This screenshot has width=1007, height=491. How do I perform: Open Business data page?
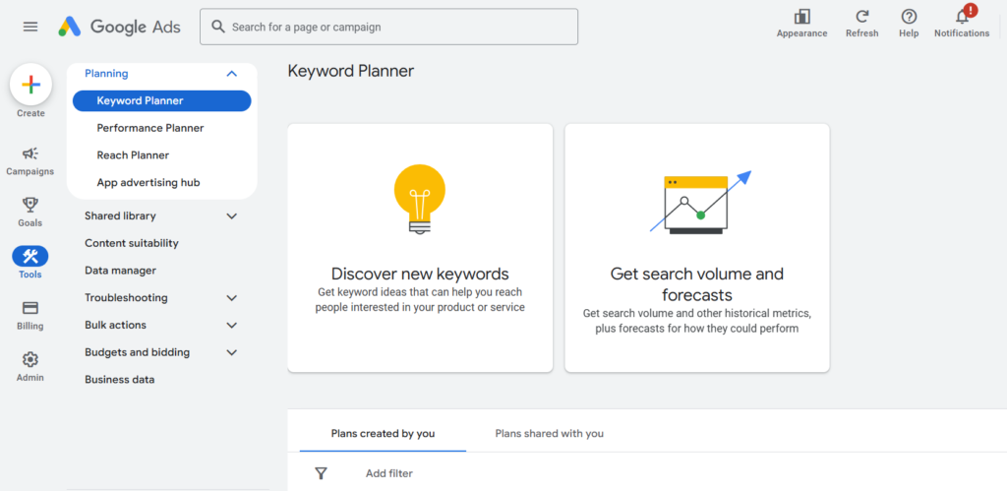119,380
